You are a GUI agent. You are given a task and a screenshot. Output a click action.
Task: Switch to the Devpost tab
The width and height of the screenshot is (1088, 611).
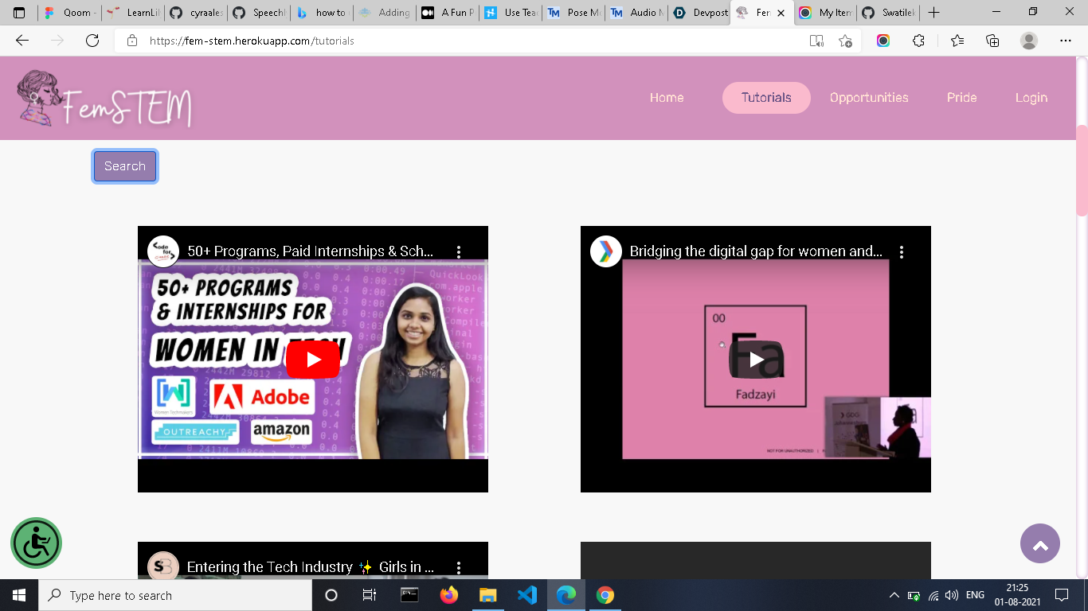[699, 13]
